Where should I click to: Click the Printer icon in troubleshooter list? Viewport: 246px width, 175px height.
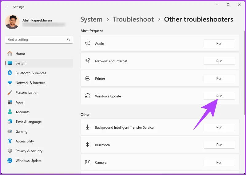point(88,78)
